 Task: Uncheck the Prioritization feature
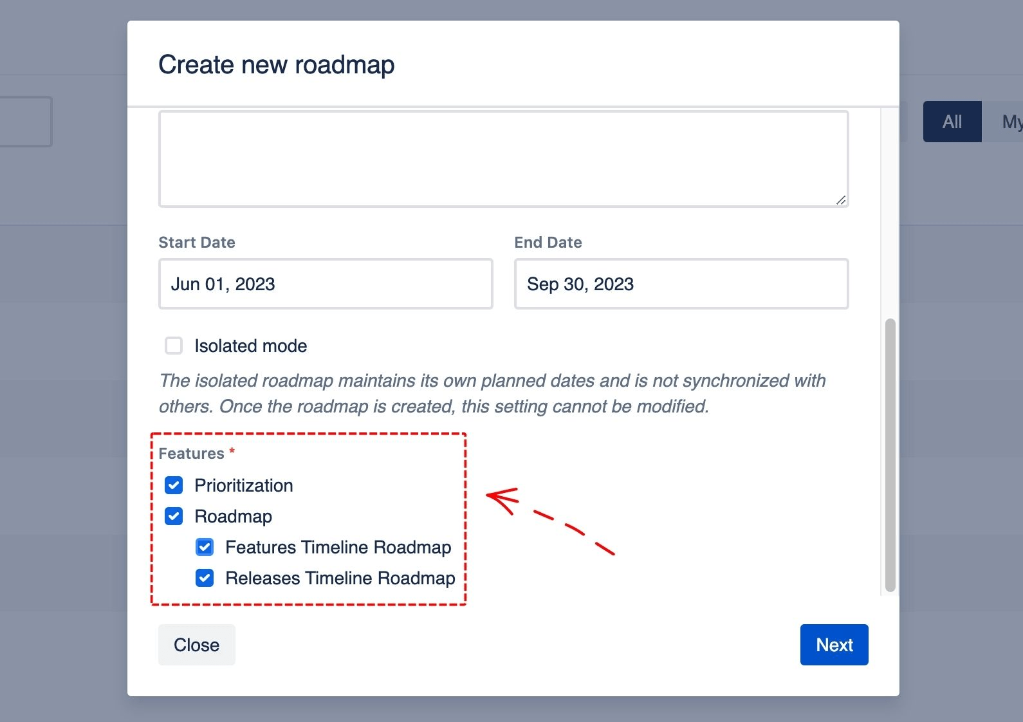pyautogui.click(x=173, y=485)
